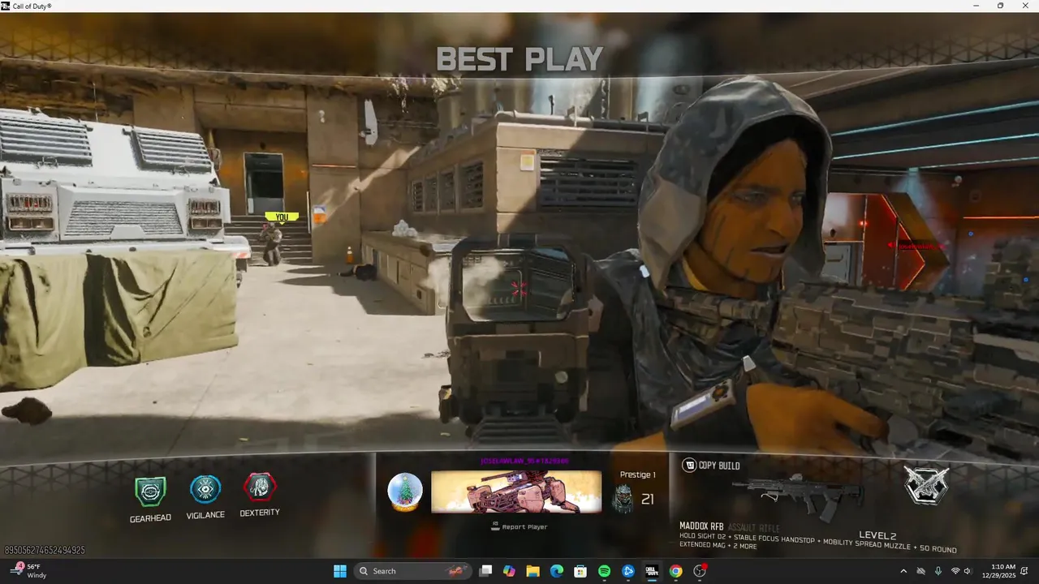Screen dimensions: 1039x584
Task: Click the Call of Duty title bar icon
Action: 6,6
